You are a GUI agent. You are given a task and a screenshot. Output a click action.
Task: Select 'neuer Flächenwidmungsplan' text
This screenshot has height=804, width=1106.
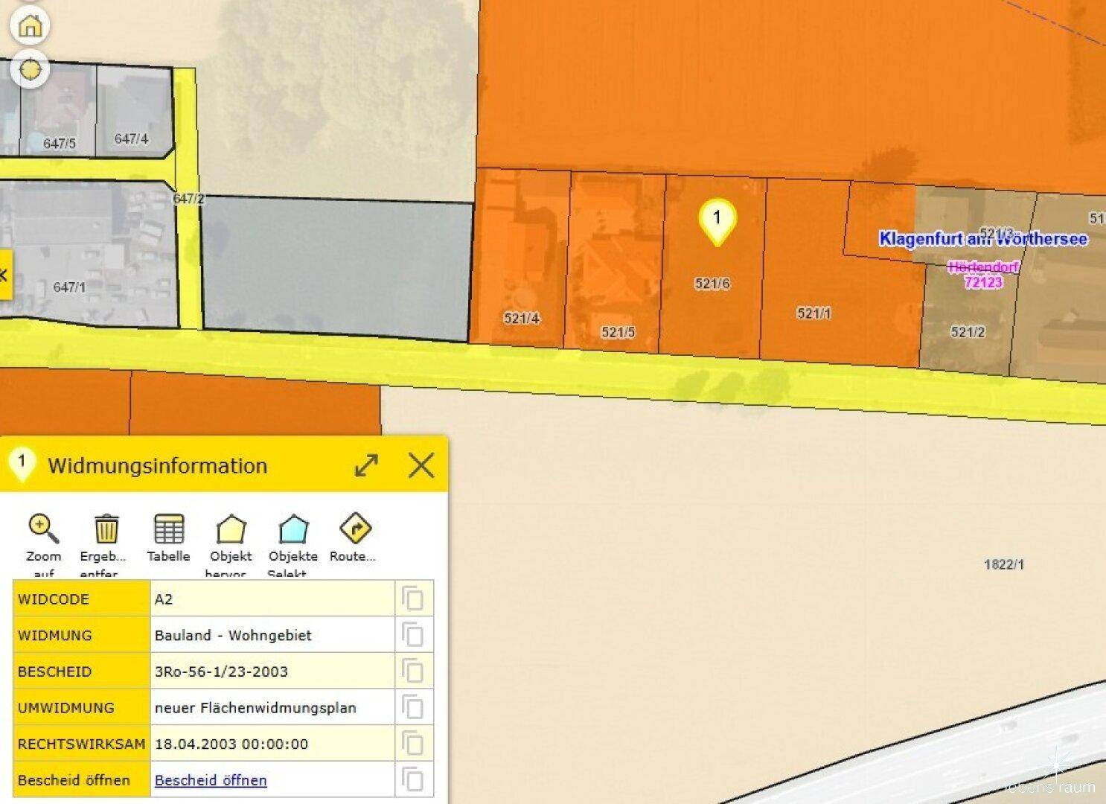coord(255,707)
